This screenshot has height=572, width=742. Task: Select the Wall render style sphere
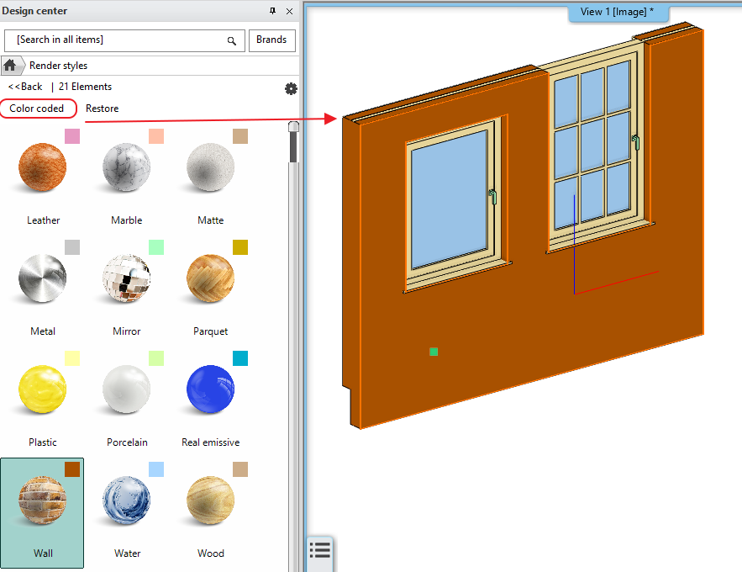pos(43,500)
